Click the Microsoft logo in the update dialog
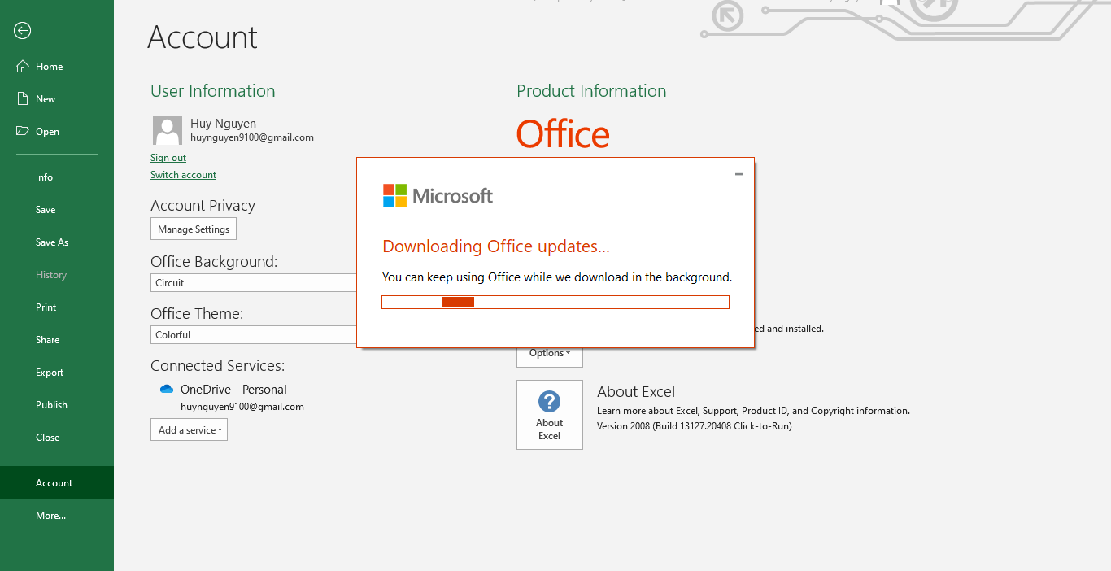Screen dimensions: 1111x571 [x=438, y=195]
